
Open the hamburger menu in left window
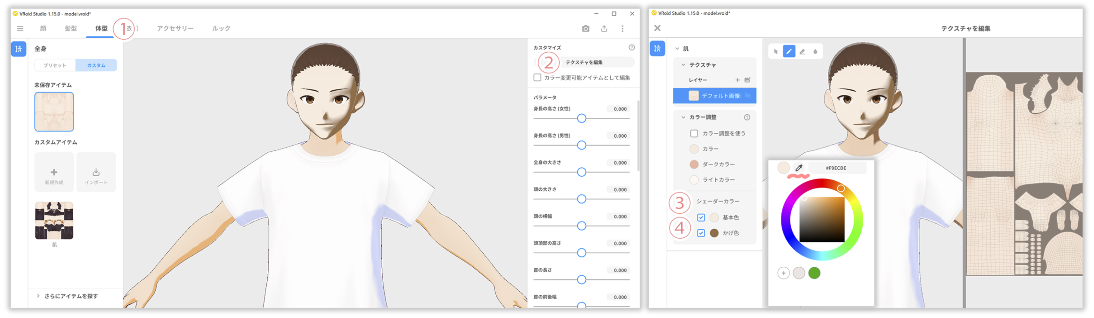(x=20, y=28)
